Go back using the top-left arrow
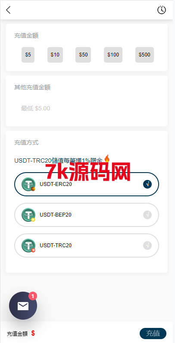The image size is (175, 343). tap(8, 10)
